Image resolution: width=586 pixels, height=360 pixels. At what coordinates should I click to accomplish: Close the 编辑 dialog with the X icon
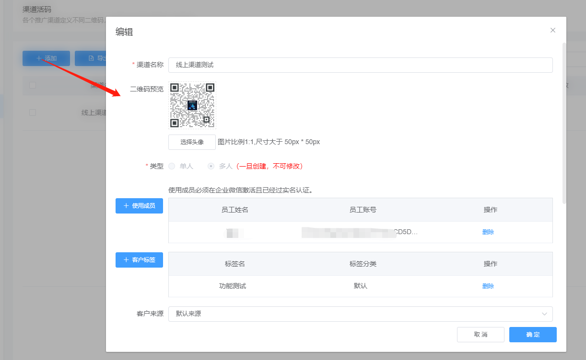(553, 30)
